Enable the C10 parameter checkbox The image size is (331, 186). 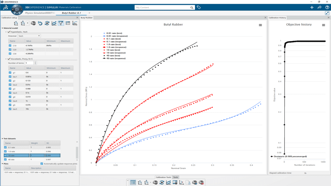click(x=10, y=45)
